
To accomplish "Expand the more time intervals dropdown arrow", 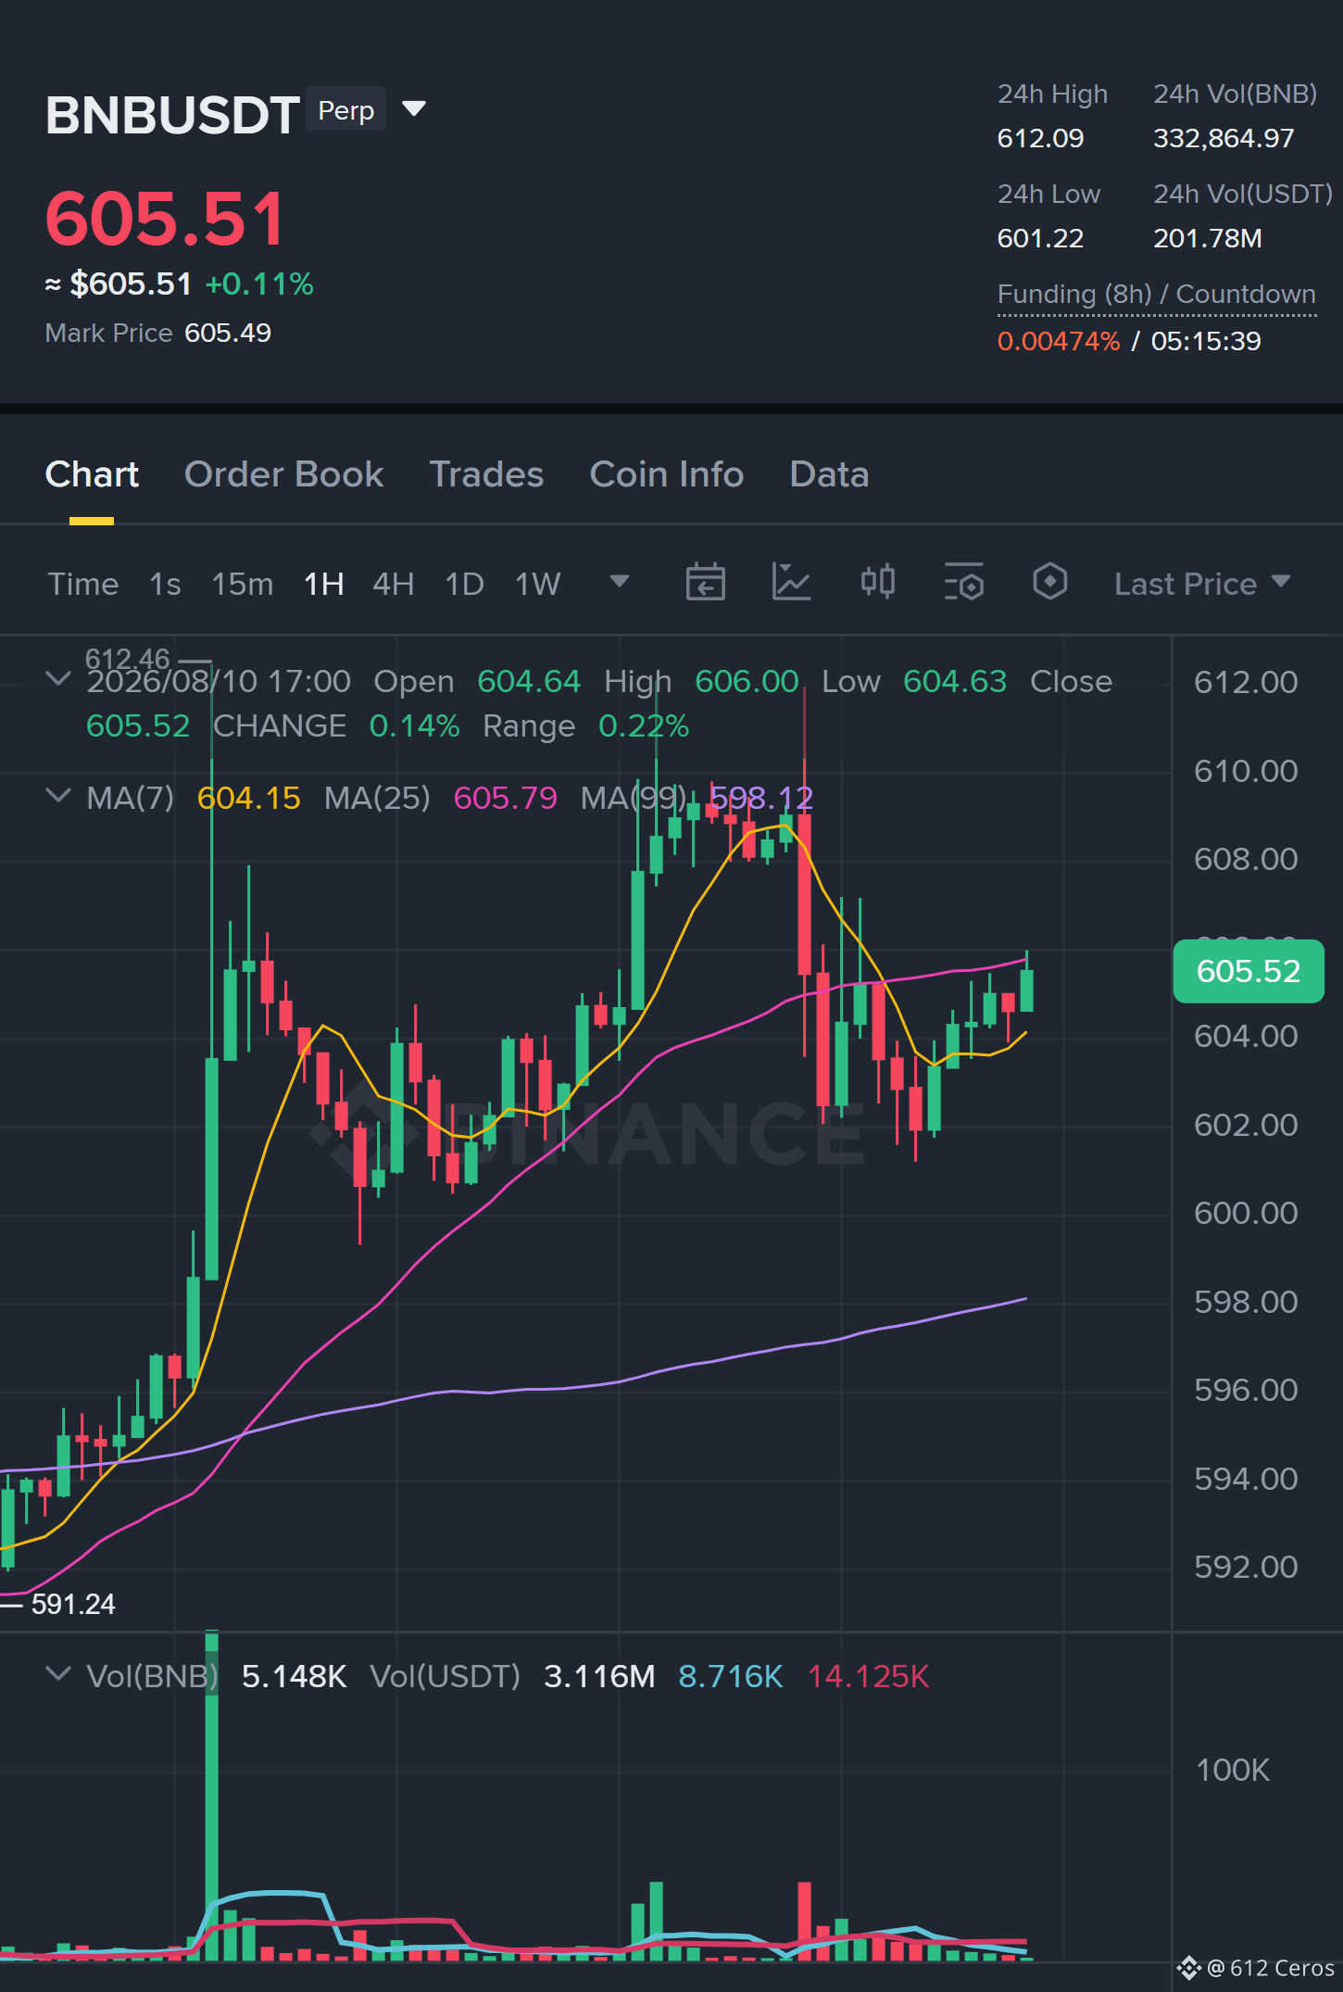I will tap(620, 582).
